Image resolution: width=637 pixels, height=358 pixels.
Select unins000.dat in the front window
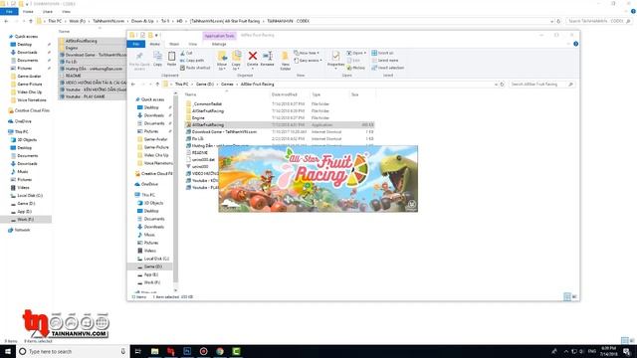203,159
